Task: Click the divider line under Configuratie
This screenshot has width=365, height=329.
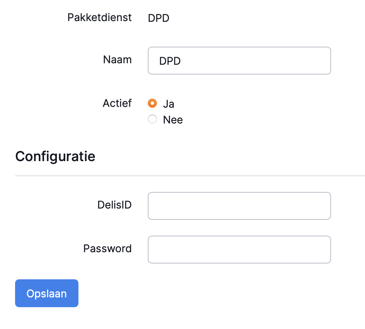Action: point(189,176)
